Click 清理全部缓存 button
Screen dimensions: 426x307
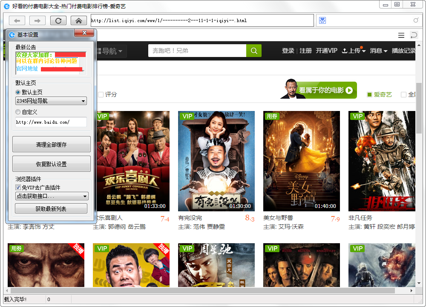(x=52, y=144)
